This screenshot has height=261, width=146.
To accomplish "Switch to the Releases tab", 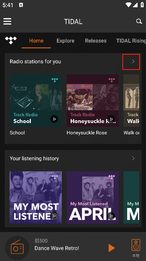I will [96, 41].
